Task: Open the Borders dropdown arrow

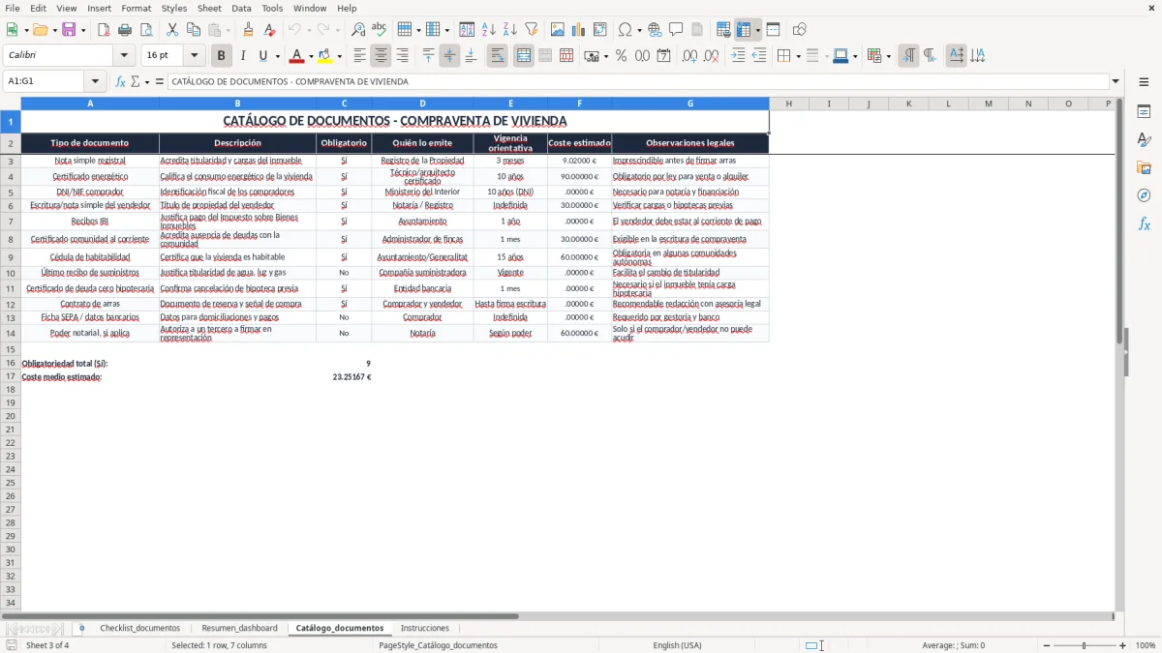Action: tap(798, 56)
